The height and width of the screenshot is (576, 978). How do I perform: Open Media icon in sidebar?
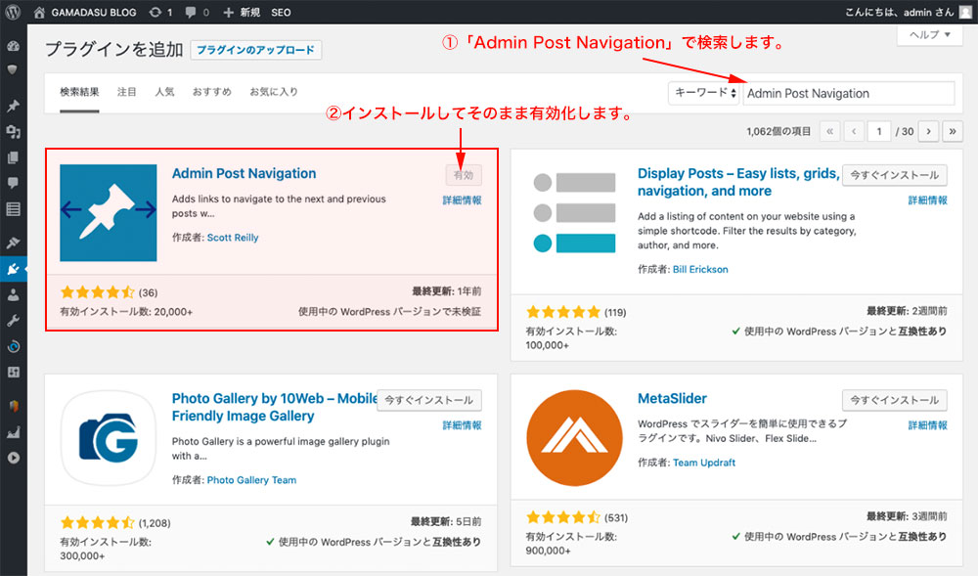(x=13, y=132)
